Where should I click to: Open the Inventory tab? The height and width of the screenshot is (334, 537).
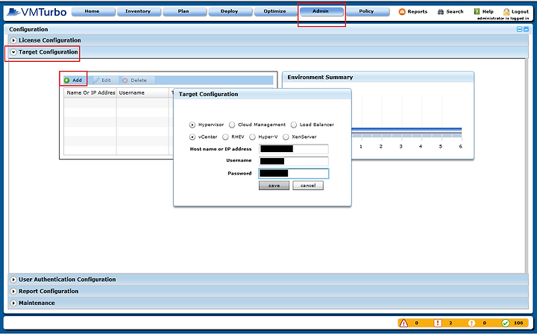(138, 12)
